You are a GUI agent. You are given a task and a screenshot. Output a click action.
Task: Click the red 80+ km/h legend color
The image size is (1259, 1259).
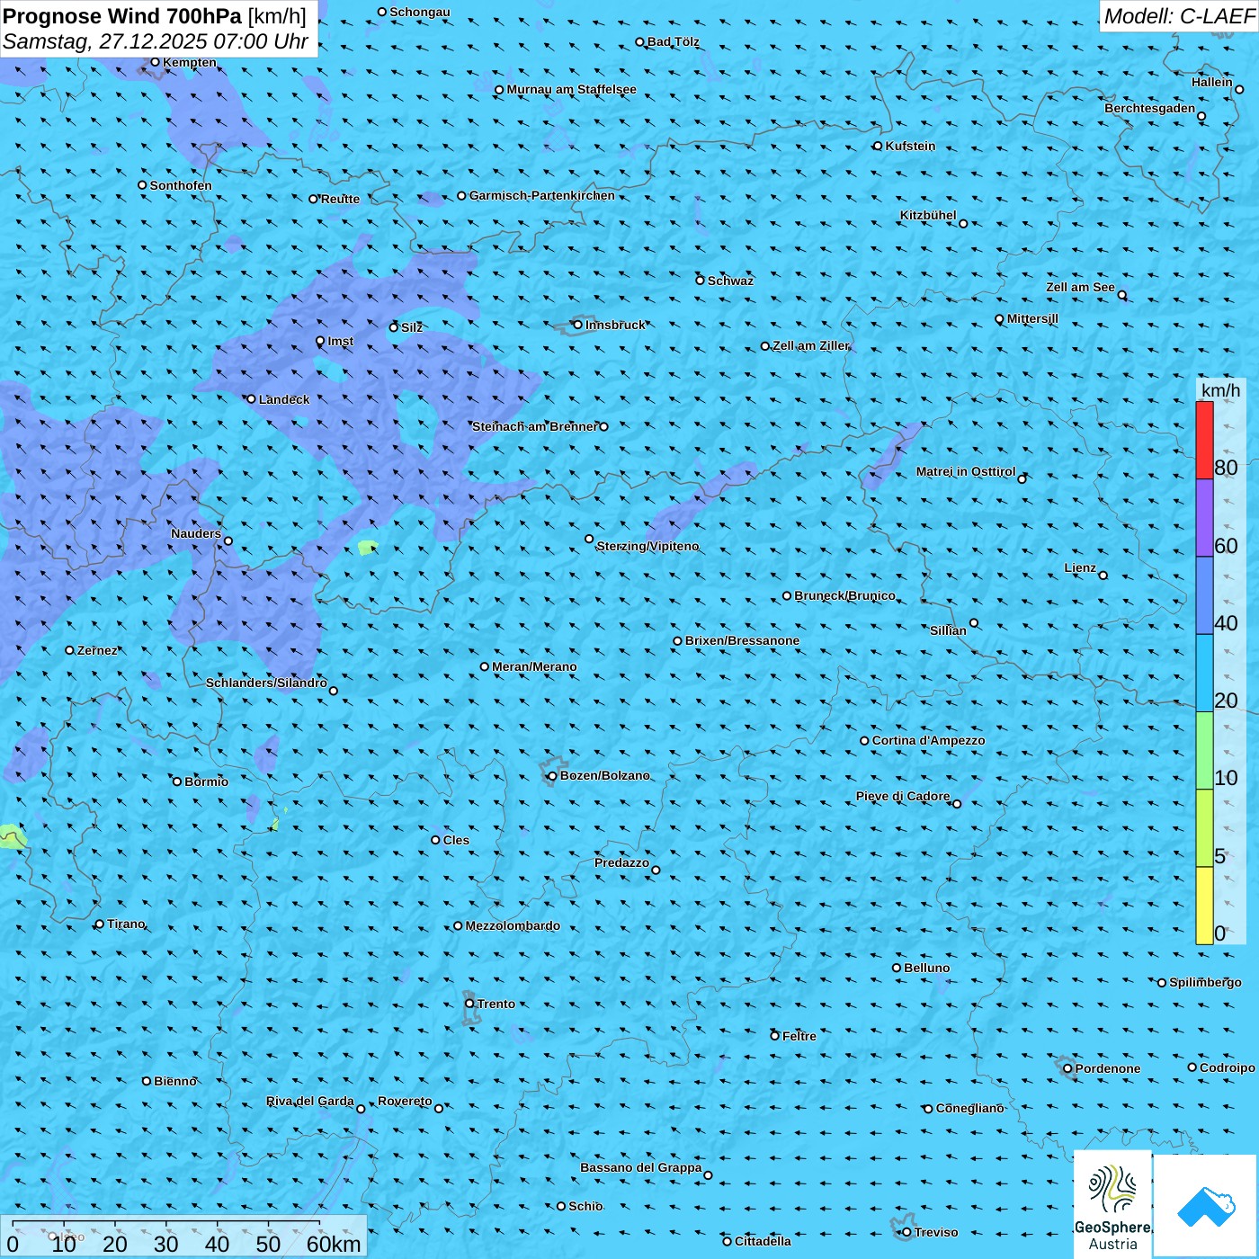pos(1204,440)
